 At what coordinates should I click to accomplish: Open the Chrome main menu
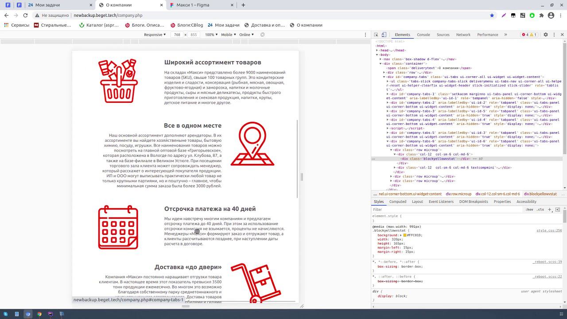[x=560, y=15]
